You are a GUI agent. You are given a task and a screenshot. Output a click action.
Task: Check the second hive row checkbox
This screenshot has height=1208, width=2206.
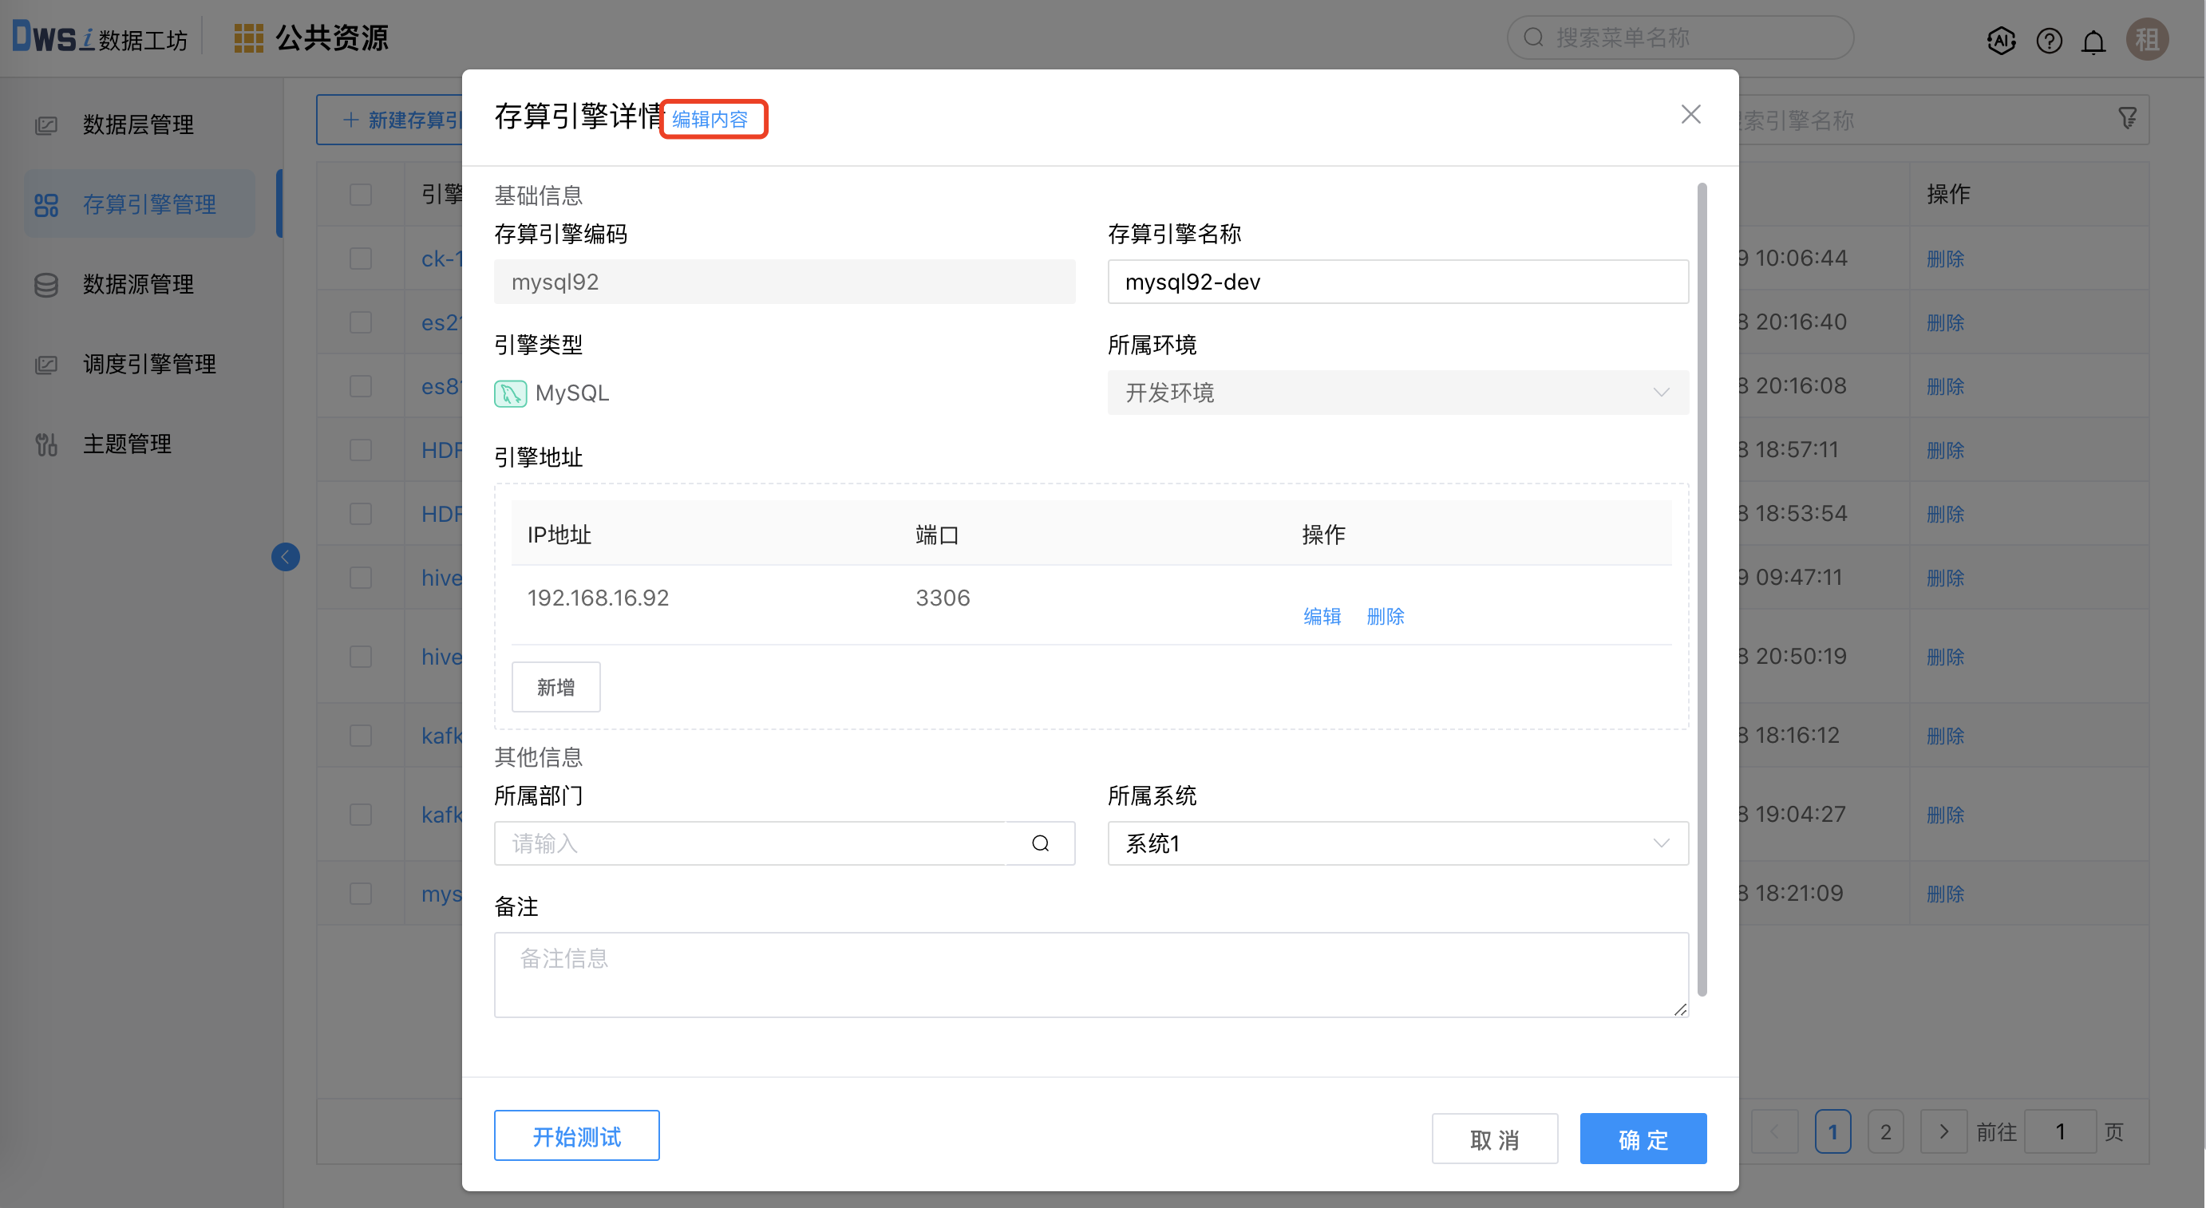click(x=361, y=656)
